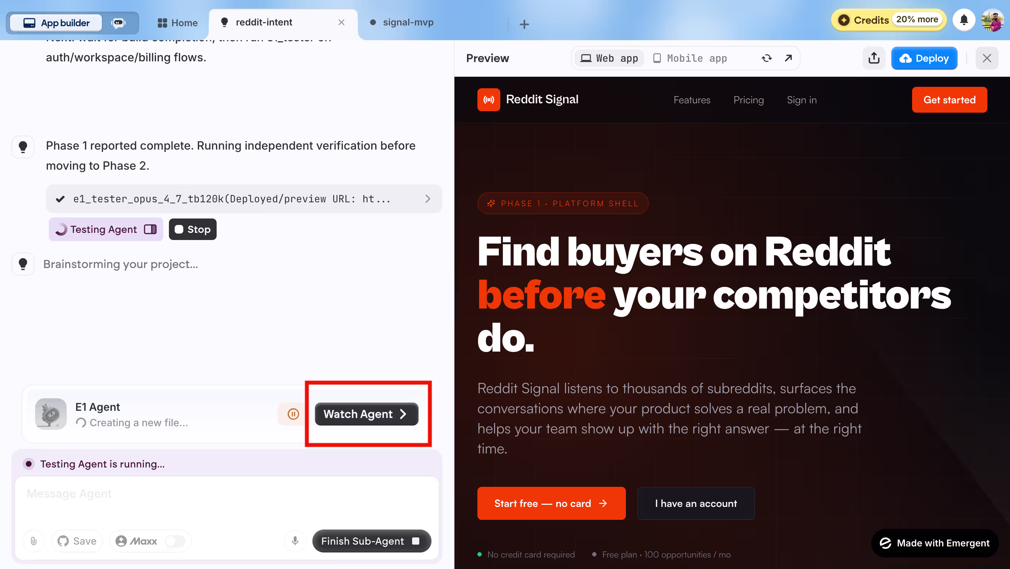Viewport: 1010px width, 569px height.
Task: Stop the Testing Agent
Action: click(193, 229)
